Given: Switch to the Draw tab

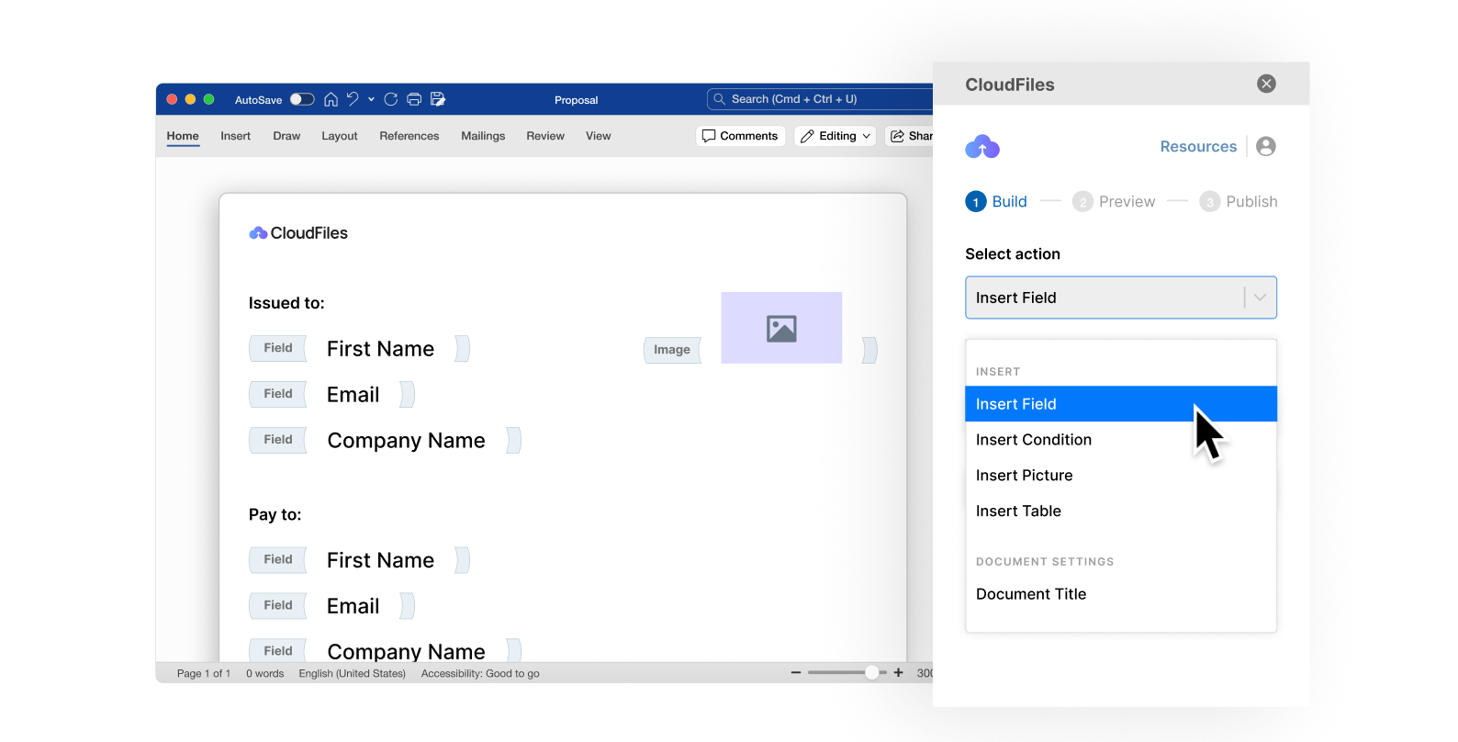Looking at the screenshot, I should 286,136.
